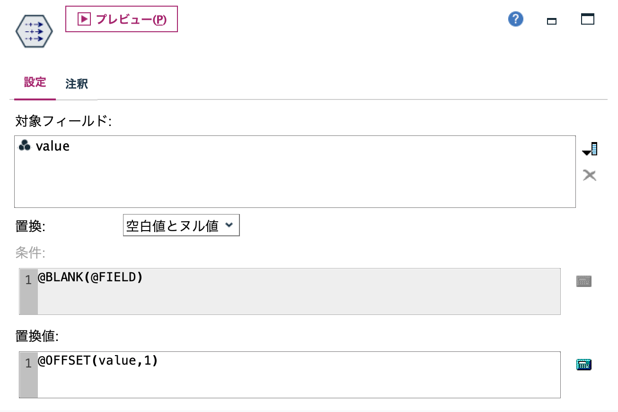
Task: Click the 設定 tab label underline
Action: pyautogui.click(x=35, y=99)
